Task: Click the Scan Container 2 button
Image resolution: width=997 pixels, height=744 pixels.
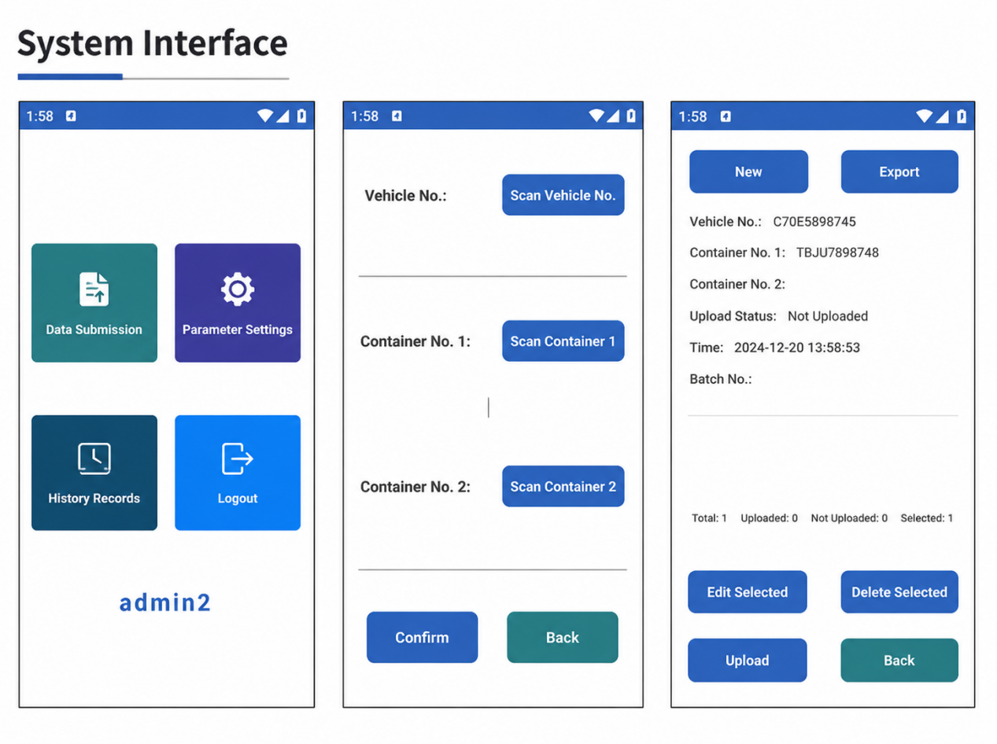Action: click(x=563, y=487)
